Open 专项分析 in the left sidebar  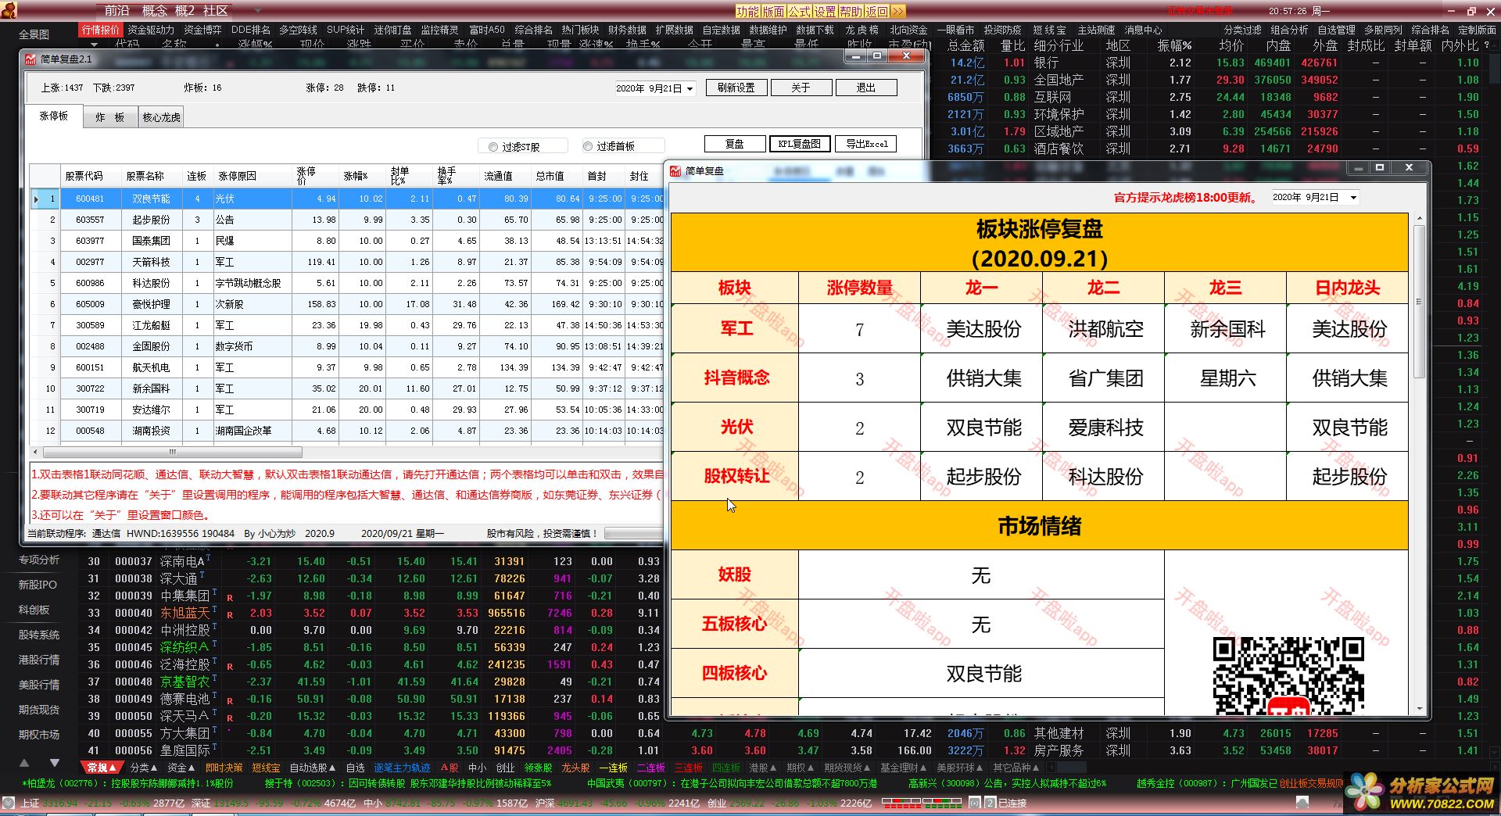[39, 560]
